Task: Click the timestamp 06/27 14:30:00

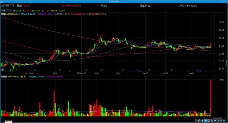Action: pos(188,6)
